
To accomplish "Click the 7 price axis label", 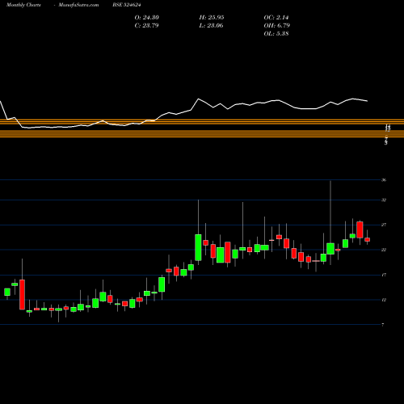I will point(383,325).
